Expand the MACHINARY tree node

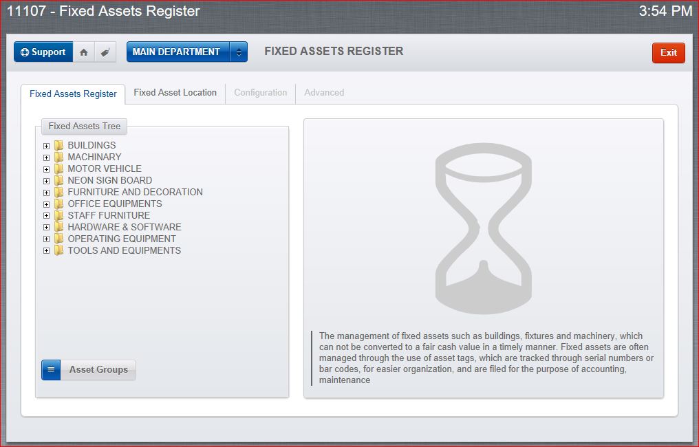point(46,157)
